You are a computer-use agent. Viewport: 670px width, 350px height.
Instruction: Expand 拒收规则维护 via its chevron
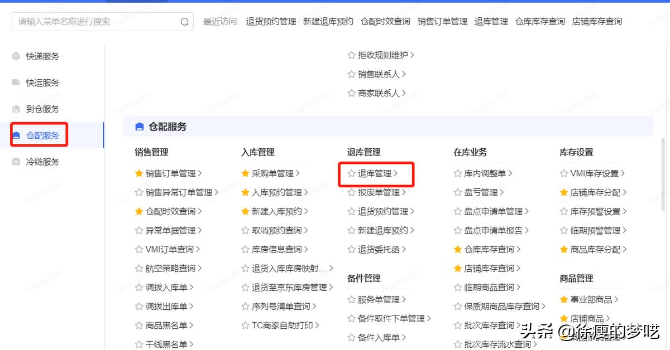click(413, 55)
